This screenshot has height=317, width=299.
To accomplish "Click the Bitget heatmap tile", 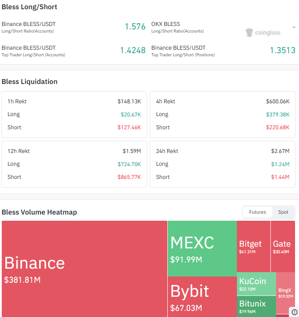I will click(x=254, y=246).
